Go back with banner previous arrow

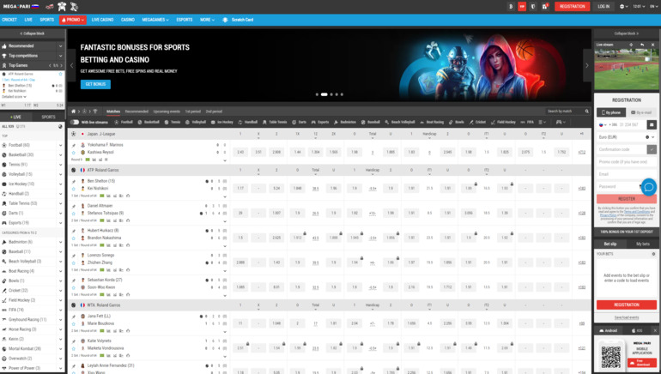tap(71, 65)
